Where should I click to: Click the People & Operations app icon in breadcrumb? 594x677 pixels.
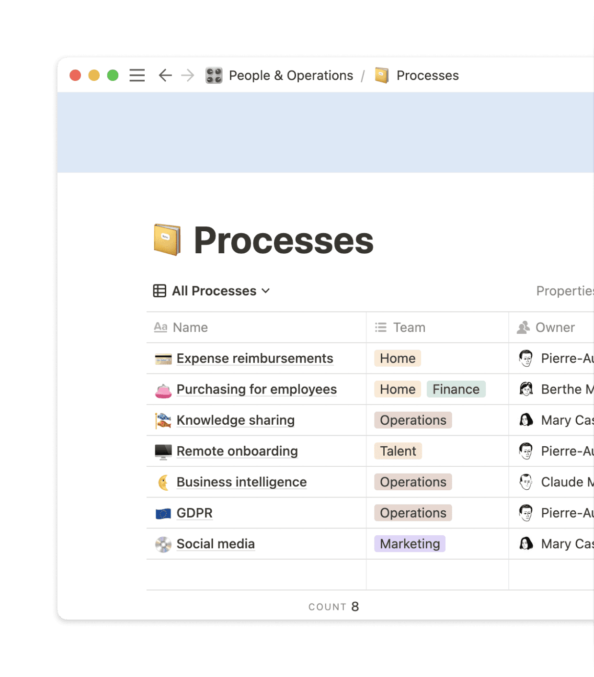point(214,75)
